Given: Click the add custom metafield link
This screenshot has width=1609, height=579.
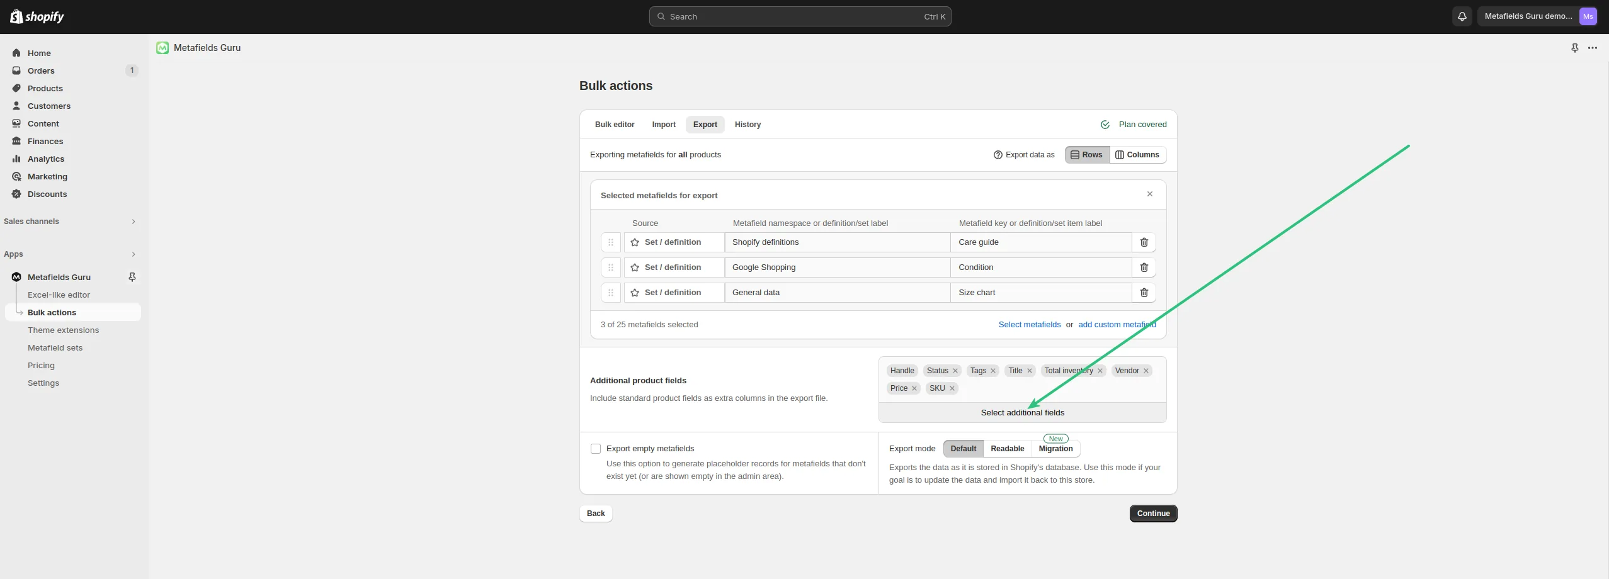Looking at the screenshot, I should tap(1117, 325).
